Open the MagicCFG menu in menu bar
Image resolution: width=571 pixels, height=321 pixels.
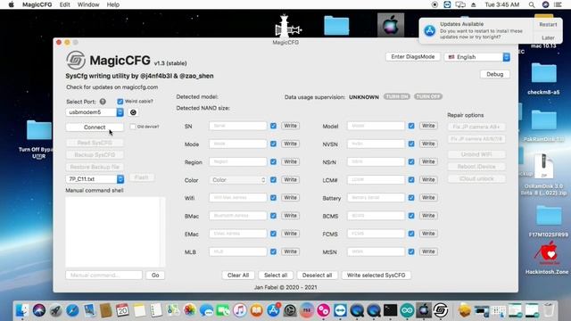pos(37,4)
